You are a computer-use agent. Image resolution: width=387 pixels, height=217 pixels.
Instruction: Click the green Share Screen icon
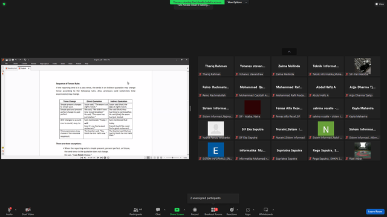pos(177,210)
